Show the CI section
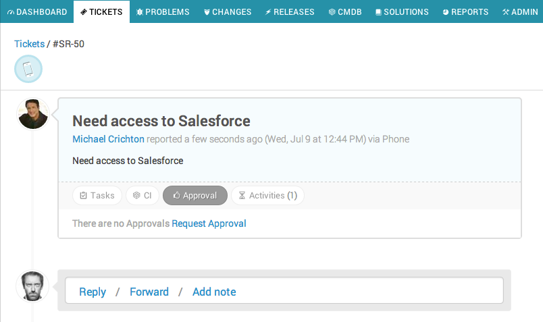The height and width of the screenshot is (322, 543). [143, 196]
